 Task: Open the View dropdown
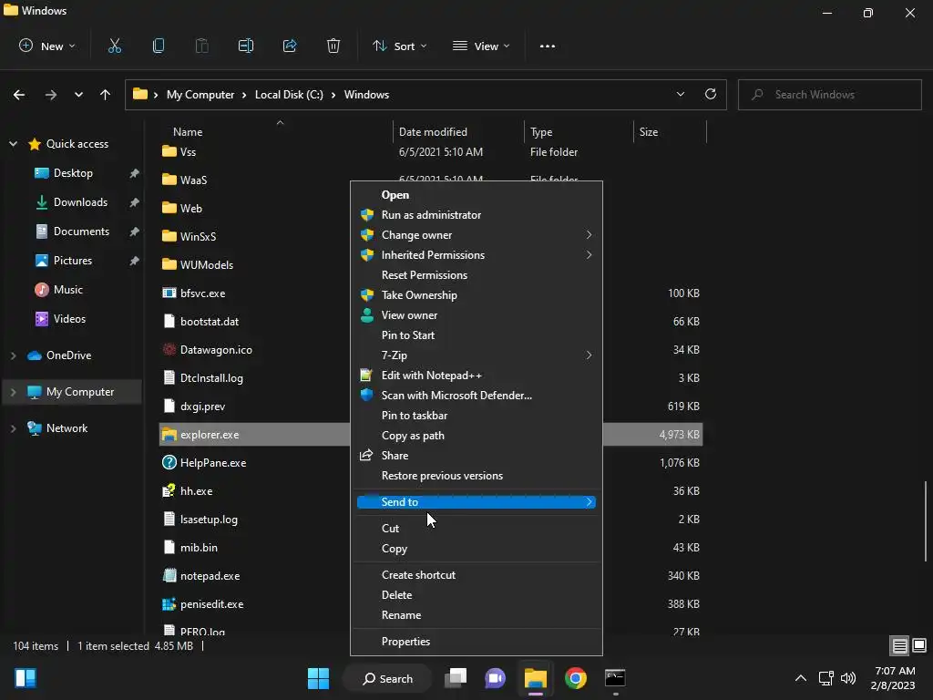[481, 46]
